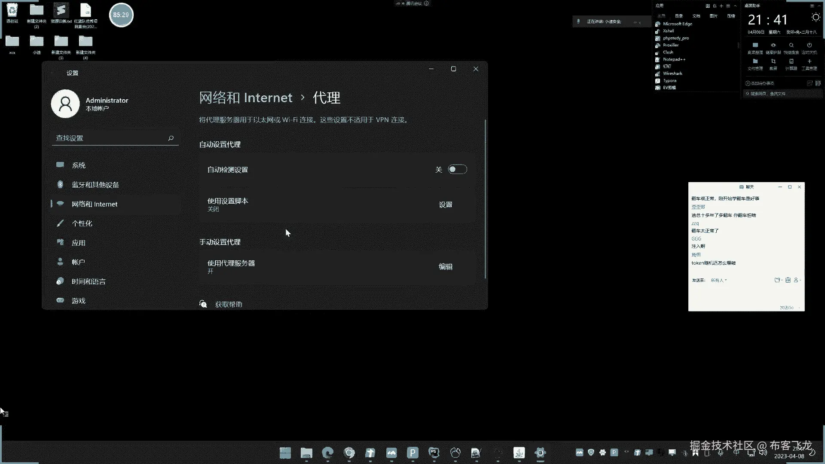Image resolution: width=825 pixels, height=464 pixels.
Task: Open 蓝牙和其他设备 Bluetooth settings
Action: (95, 185)
